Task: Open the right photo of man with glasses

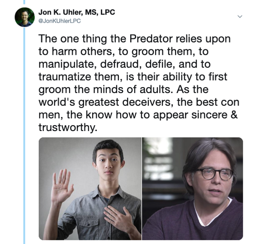Action: point(193,188)
